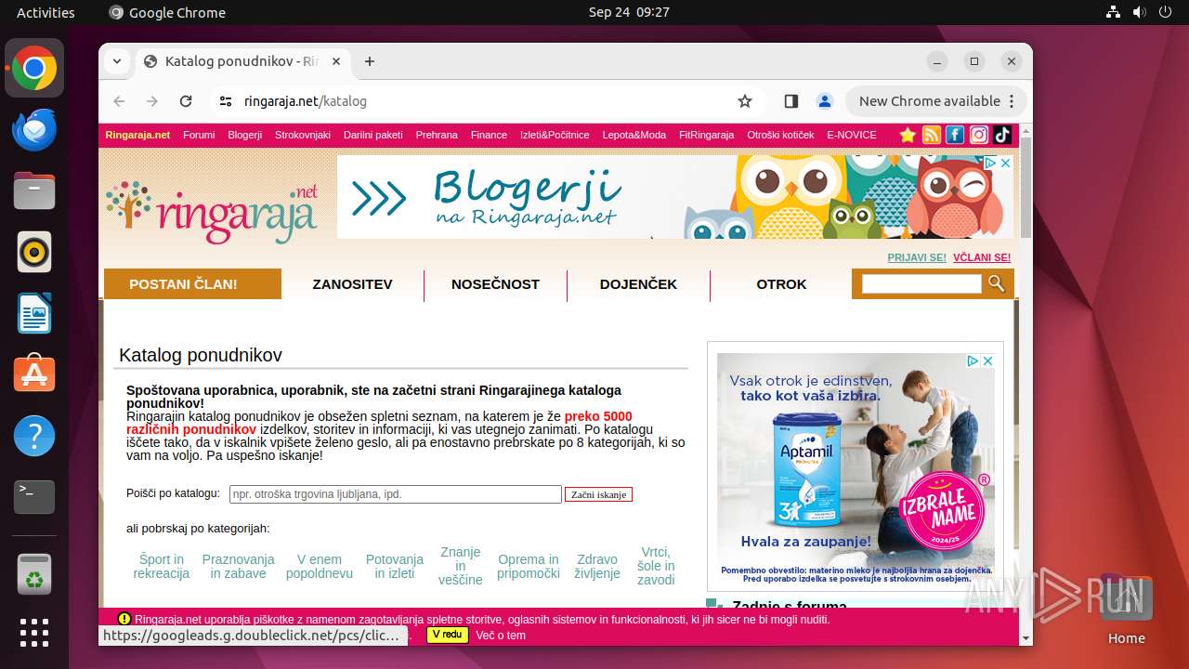The height and width of the screenshot is (669, 1189).
Task: Open the V enem popoldnevu category
Action: click(x=320, y=567)
